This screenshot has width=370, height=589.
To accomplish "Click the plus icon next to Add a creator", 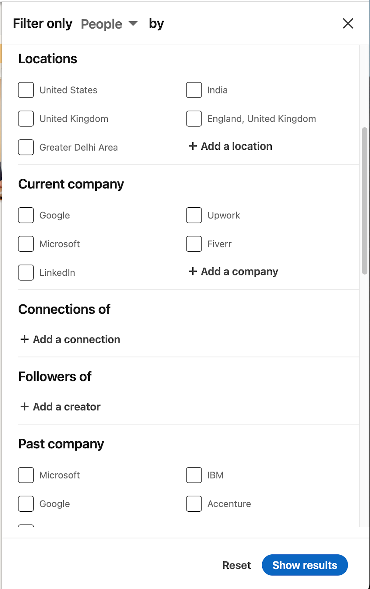I will point(25,406).
